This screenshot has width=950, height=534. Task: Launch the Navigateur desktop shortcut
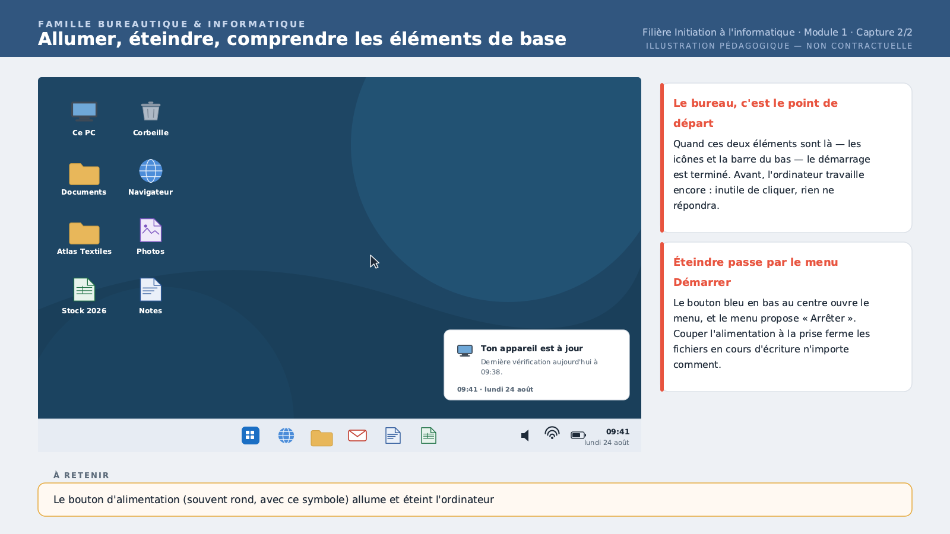coord(151,177)
